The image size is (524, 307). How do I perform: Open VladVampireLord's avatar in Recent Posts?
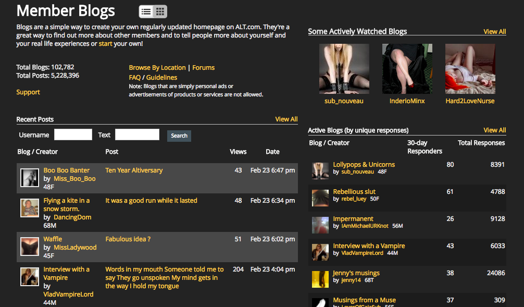[x=29, y=277]
